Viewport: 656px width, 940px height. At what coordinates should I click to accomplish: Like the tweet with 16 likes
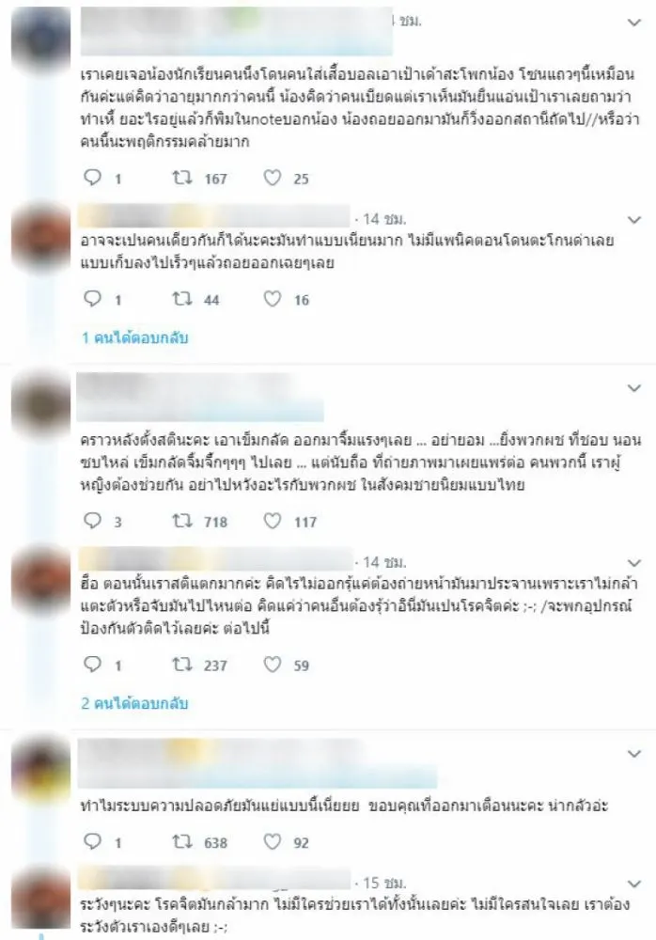click(x=273, y=299)
